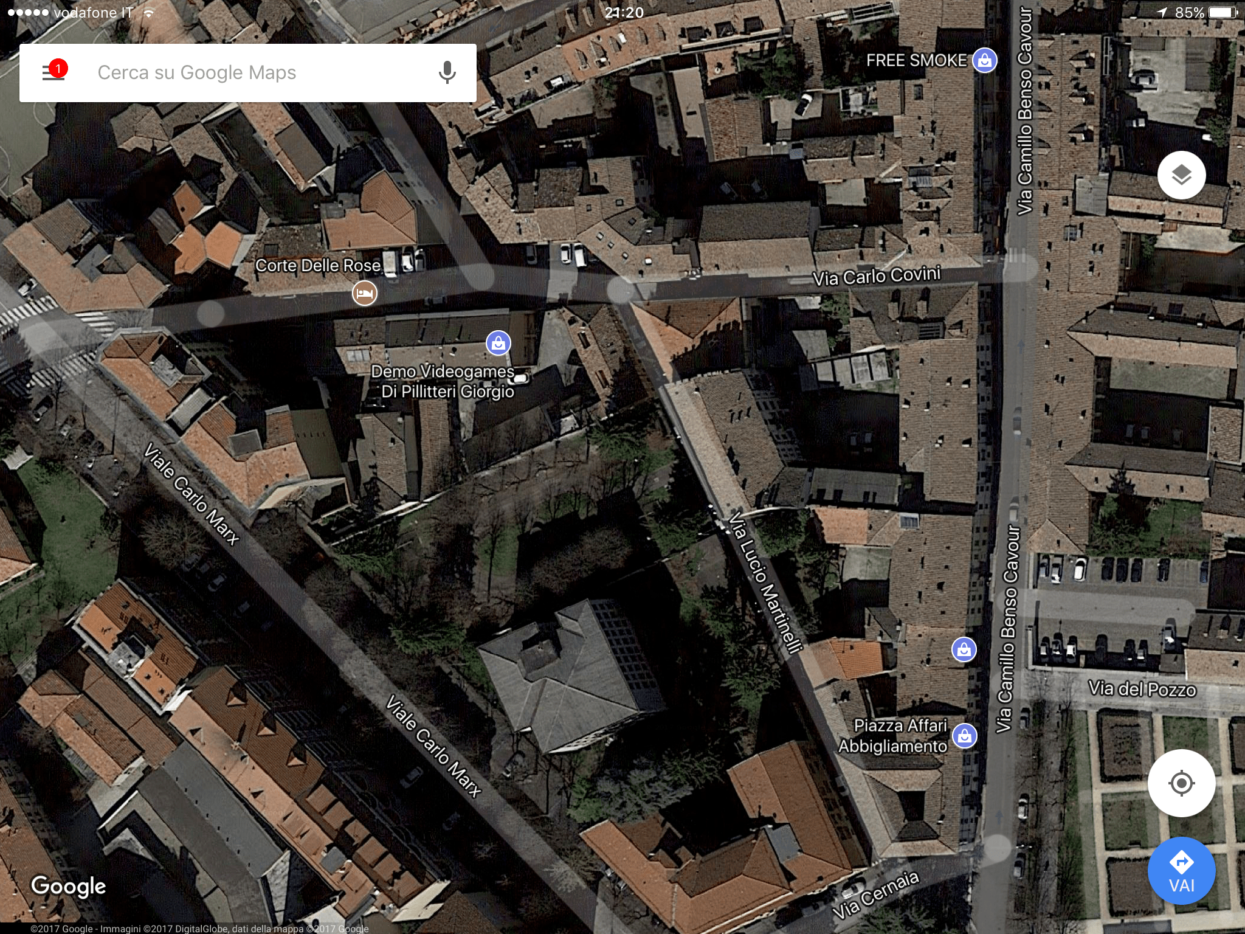Tap unlabeled shop pin near Via Cavour
This screenshot has width=1245, height=934.
[964, 649]
